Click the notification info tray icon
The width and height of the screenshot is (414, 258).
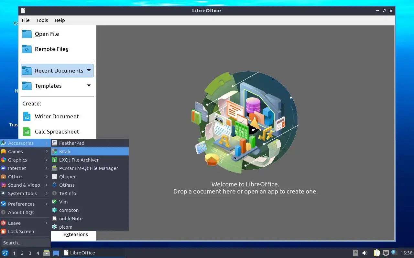[394, 253]
